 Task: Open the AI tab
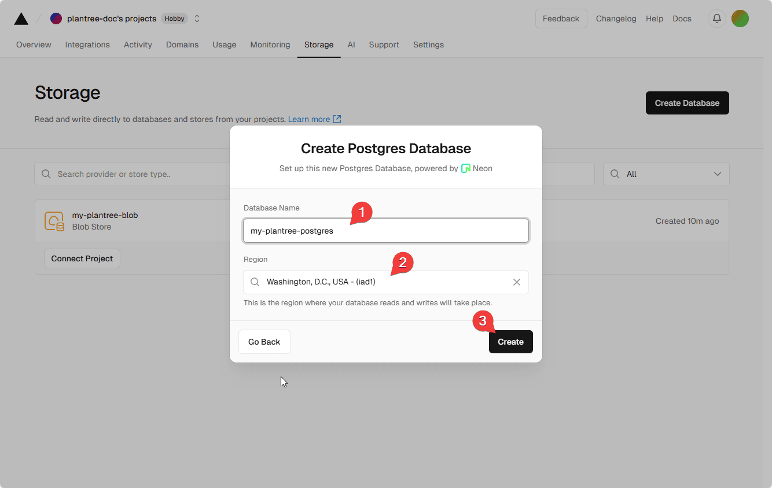pyautogui.click(x=351, y=45)
